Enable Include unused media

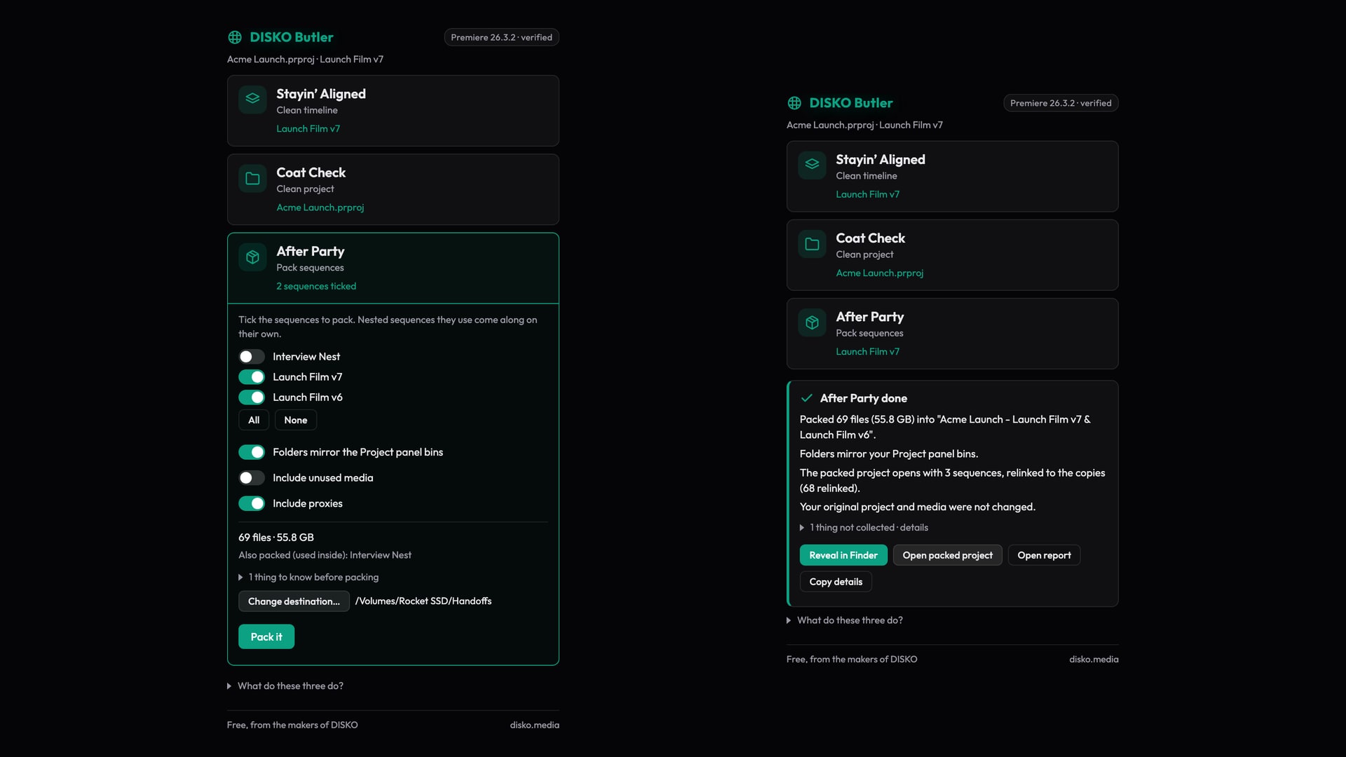252,478
